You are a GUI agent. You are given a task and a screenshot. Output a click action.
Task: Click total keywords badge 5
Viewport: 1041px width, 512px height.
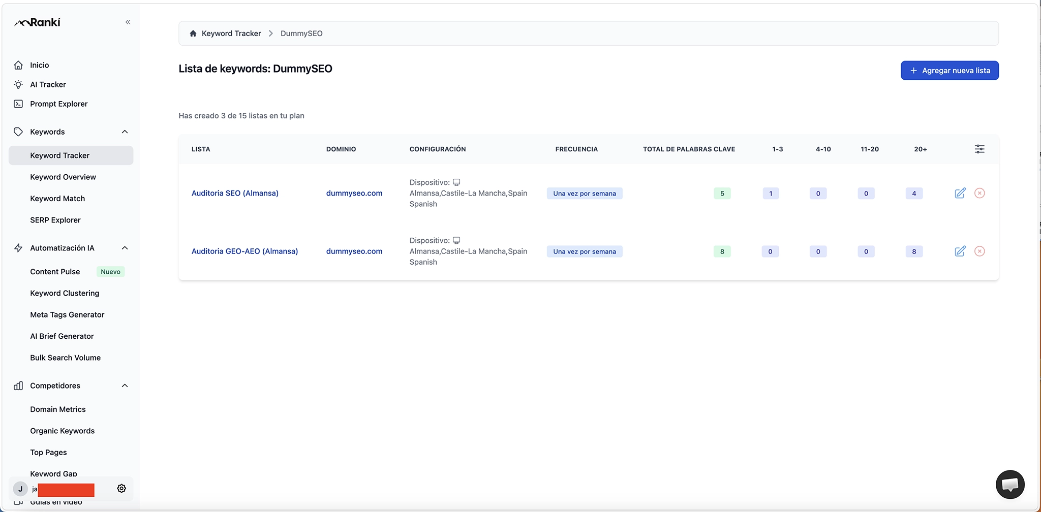tap(722, 194)
